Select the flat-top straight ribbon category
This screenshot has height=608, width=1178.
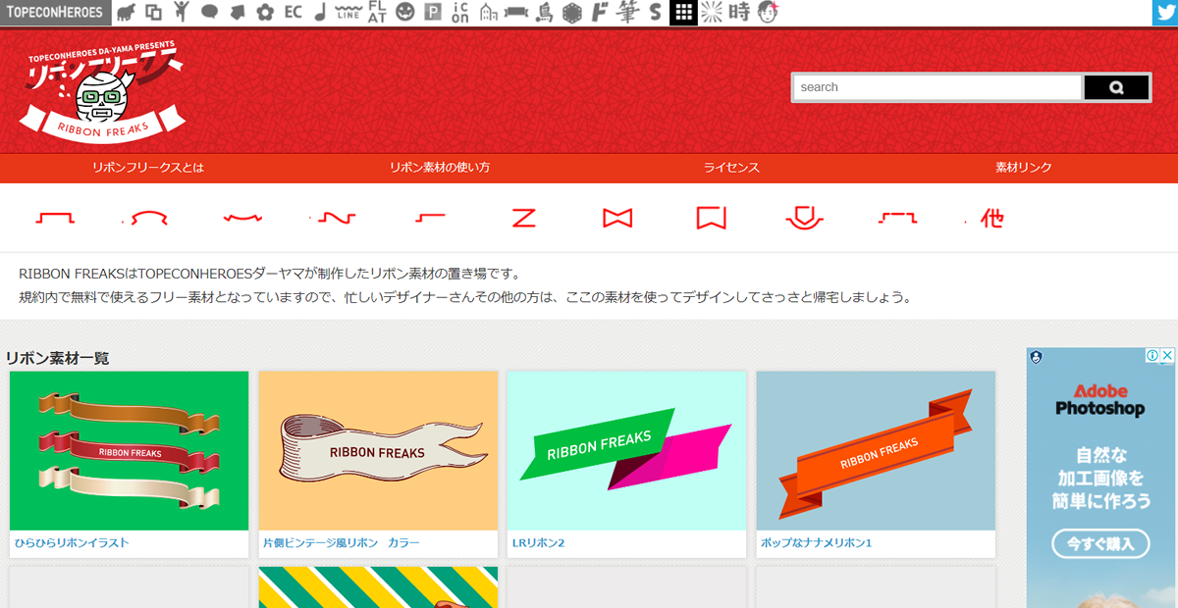pos(55,218)
